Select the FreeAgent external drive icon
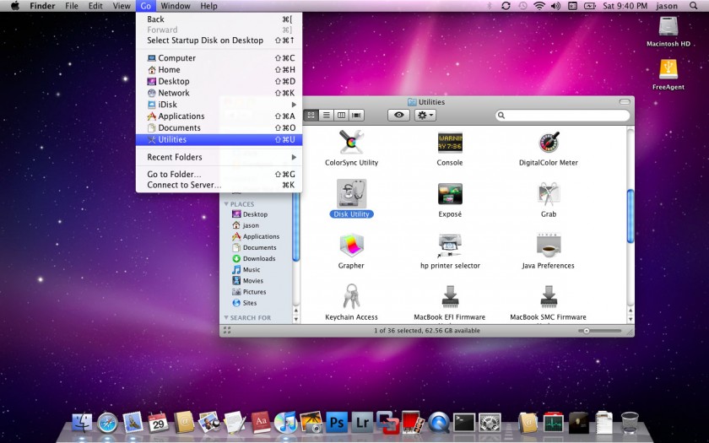709x443 pixels. pos(668,69)
